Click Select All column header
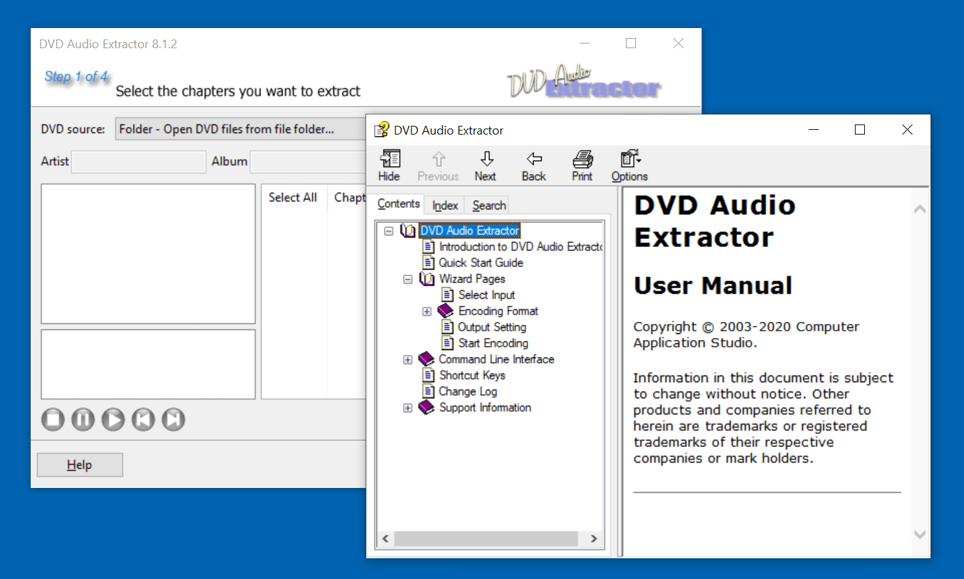The image size is (964, 579). 293,197
